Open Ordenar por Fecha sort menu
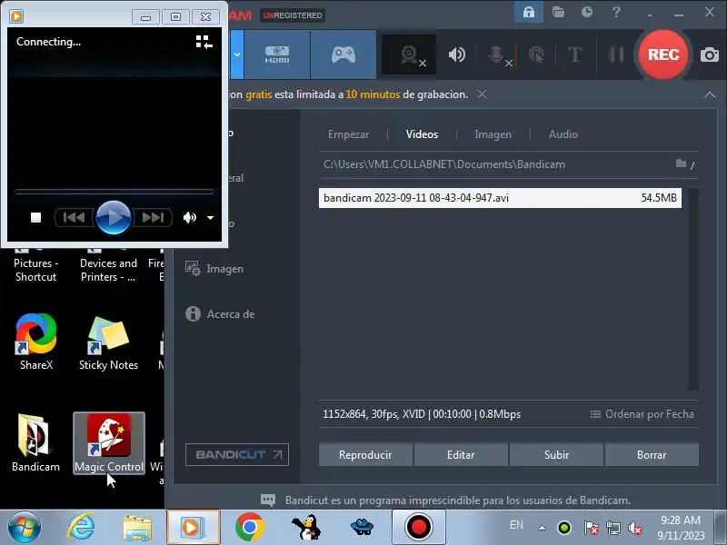Image resolution: width=727 pixels, height=545 pixels. 642,414
